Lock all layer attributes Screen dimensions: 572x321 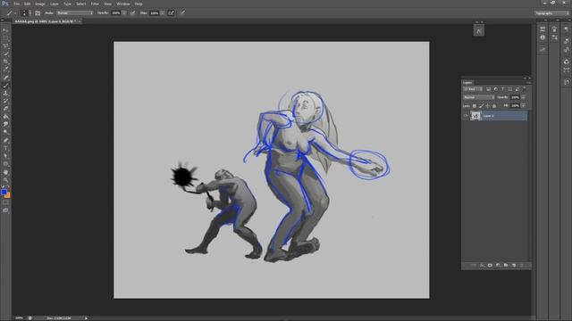pos(494,106)
